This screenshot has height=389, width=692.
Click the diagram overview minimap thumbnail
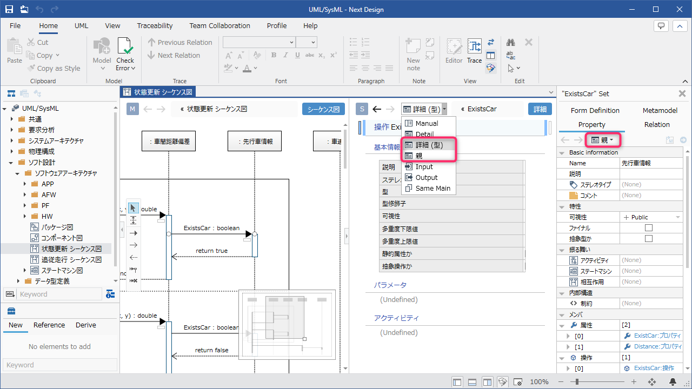click(287, 324)
